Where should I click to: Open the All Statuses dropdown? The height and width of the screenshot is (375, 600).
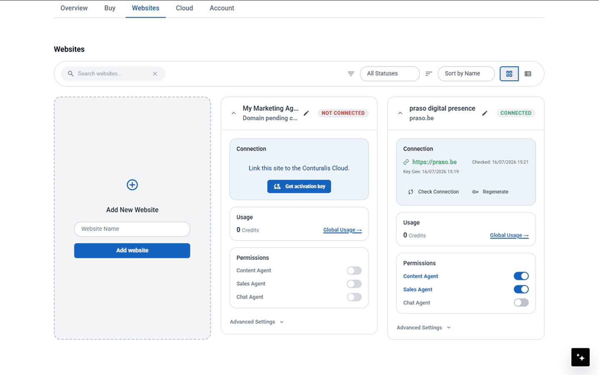(390, 74)
